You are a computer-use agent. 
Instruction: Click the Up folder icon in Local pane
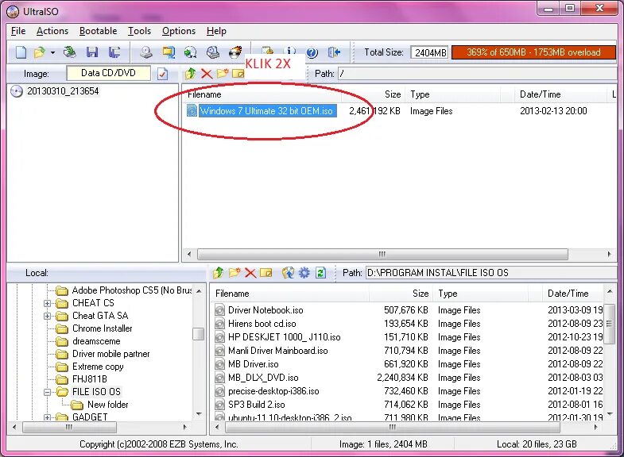218,272
